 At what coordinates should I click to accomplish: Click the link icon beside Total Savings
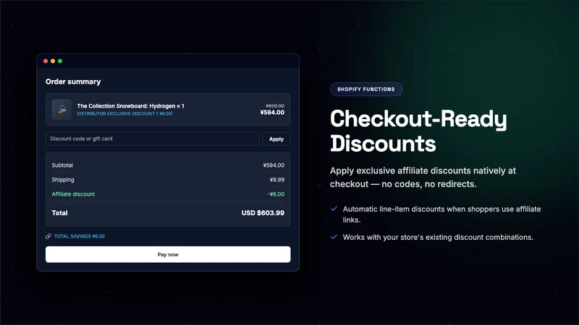(x=48, y=236)
